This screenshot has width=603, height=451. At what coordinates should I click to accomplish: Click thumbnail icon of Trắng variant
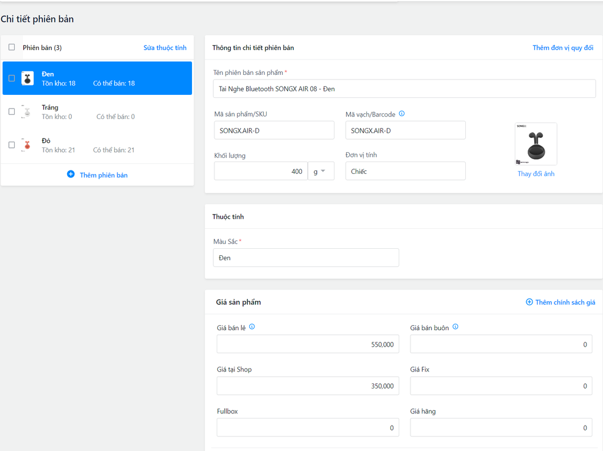click(27, 111)
